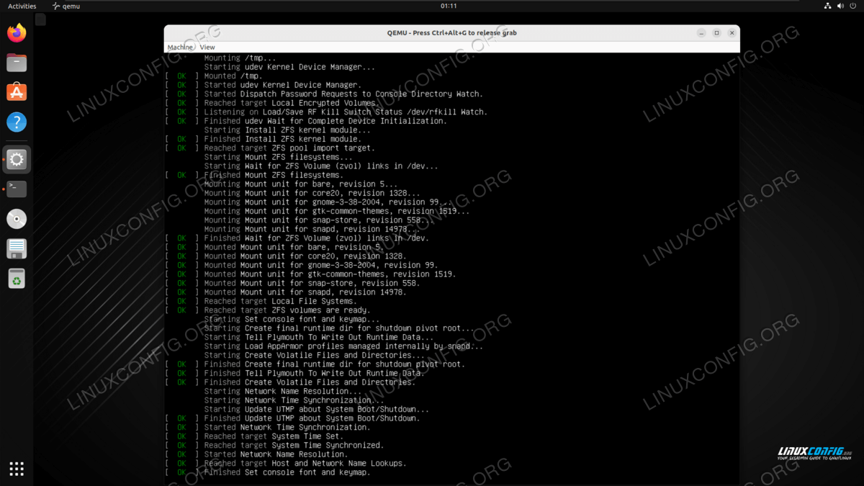Screen dimensions: 864x486
Task: Click 'Starting Create final runtime dir' line
Action: coord(339,328)
